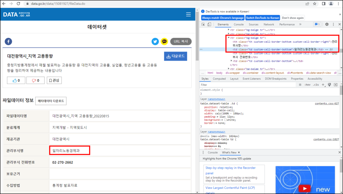Open DevTools settings gear

(327, 24)
